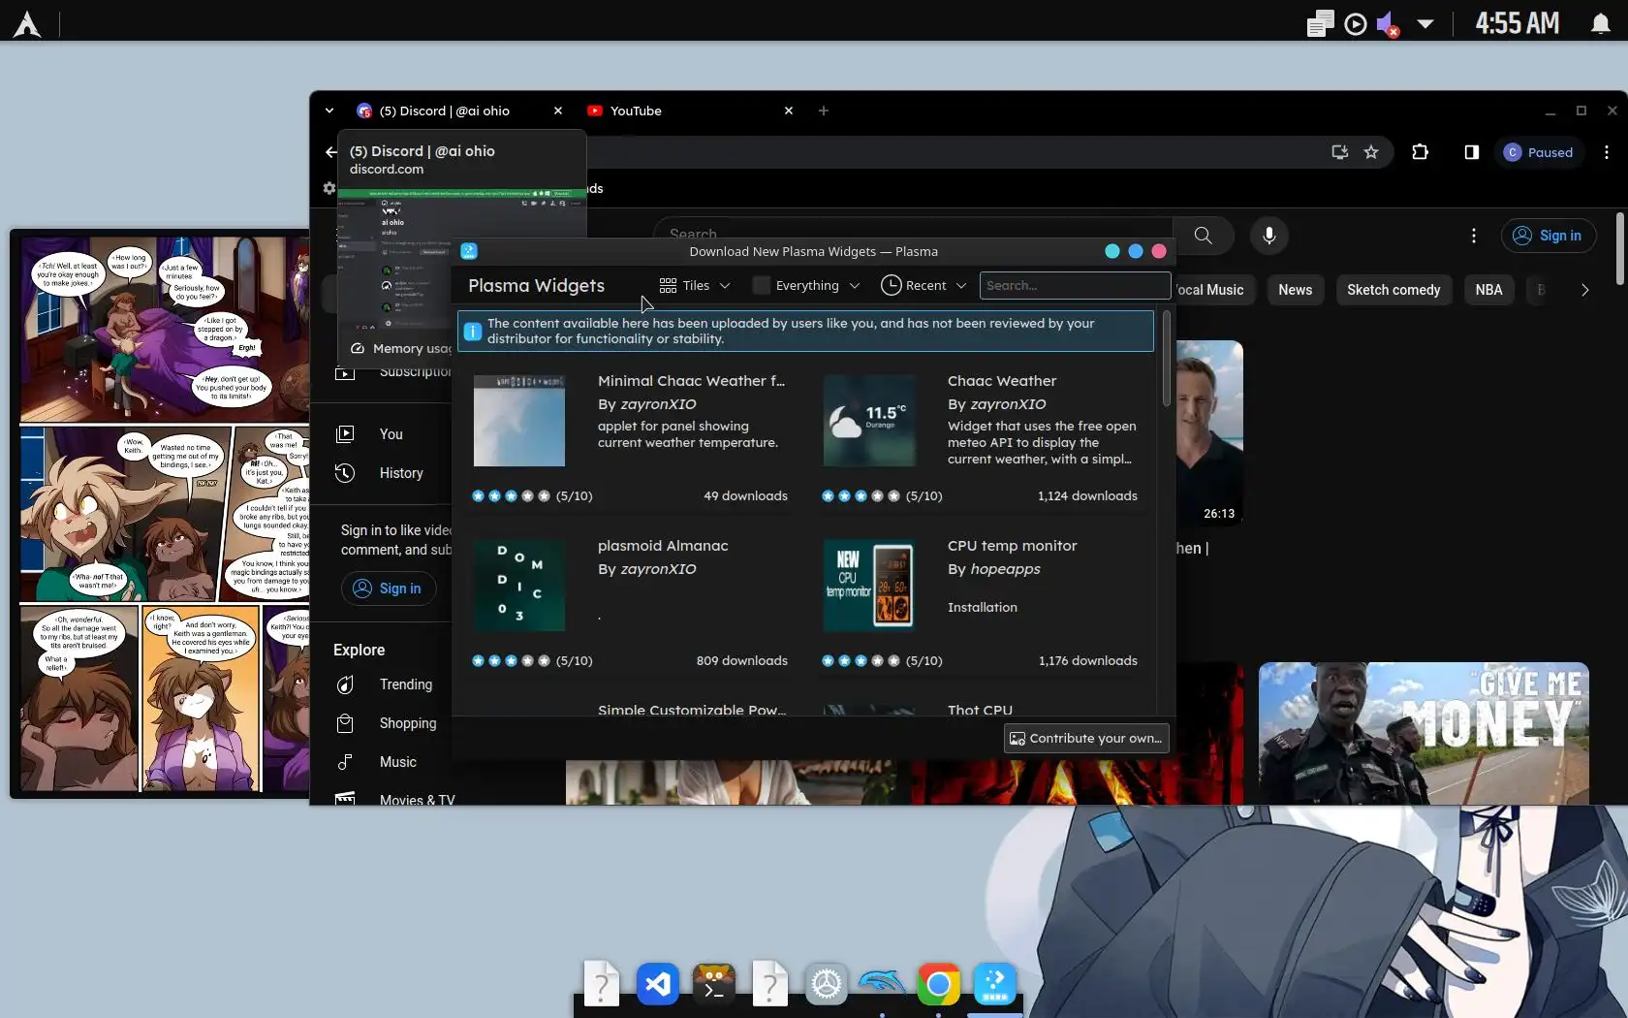Show hidden system tray icons
Screen dimensions: 1628x1018
pyautogui.click(x=1425, y=23)
